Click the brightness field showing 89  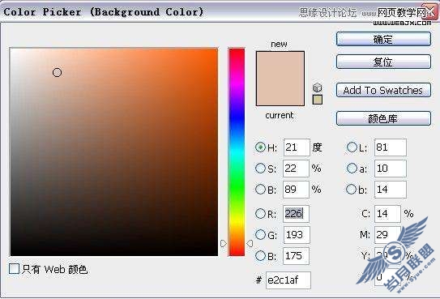coord(296,190)
